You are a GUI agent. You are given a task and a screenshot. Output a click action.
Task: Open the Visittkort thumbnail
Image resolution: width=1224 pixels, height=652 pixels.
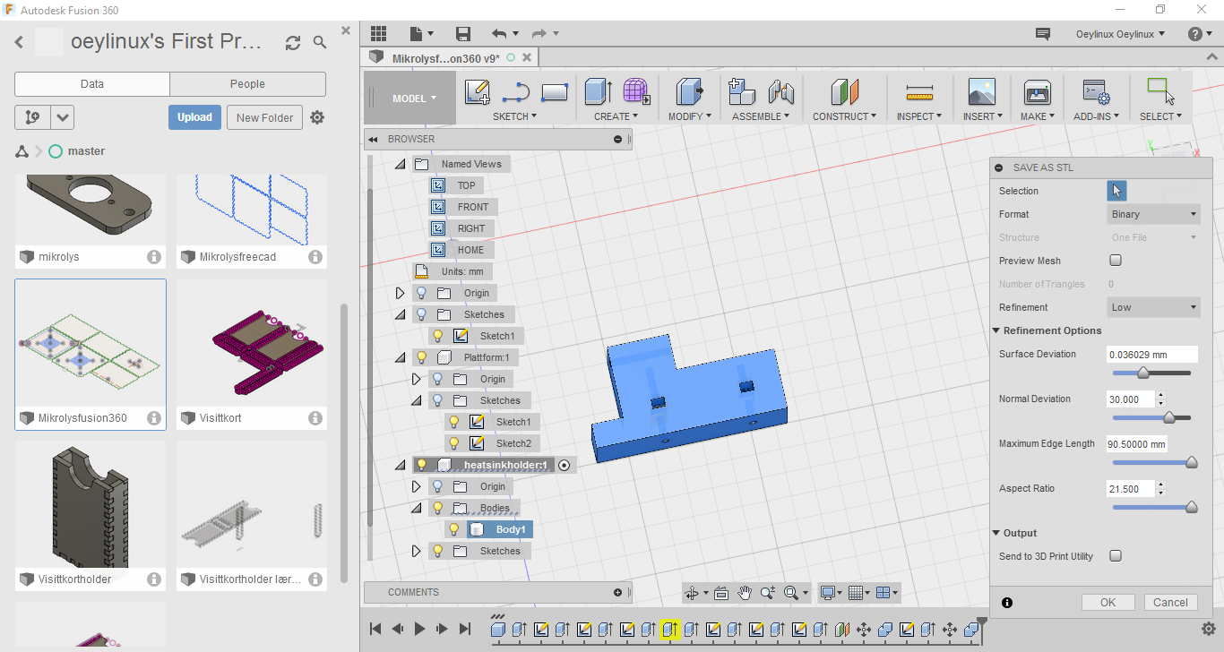coord(252,343)
